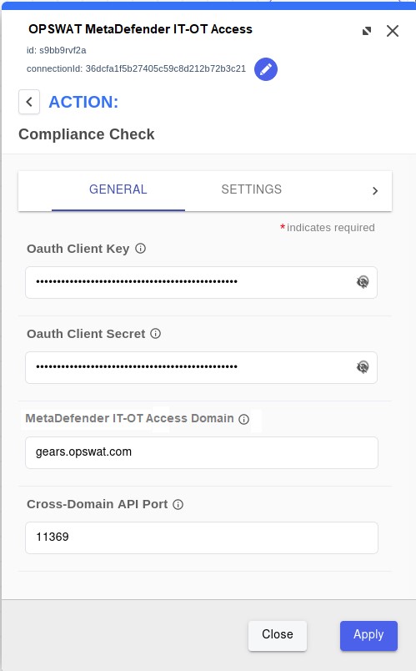416x671 pixels.
Task: Open info icon next to Oauth Client Key
Action: 141,248
